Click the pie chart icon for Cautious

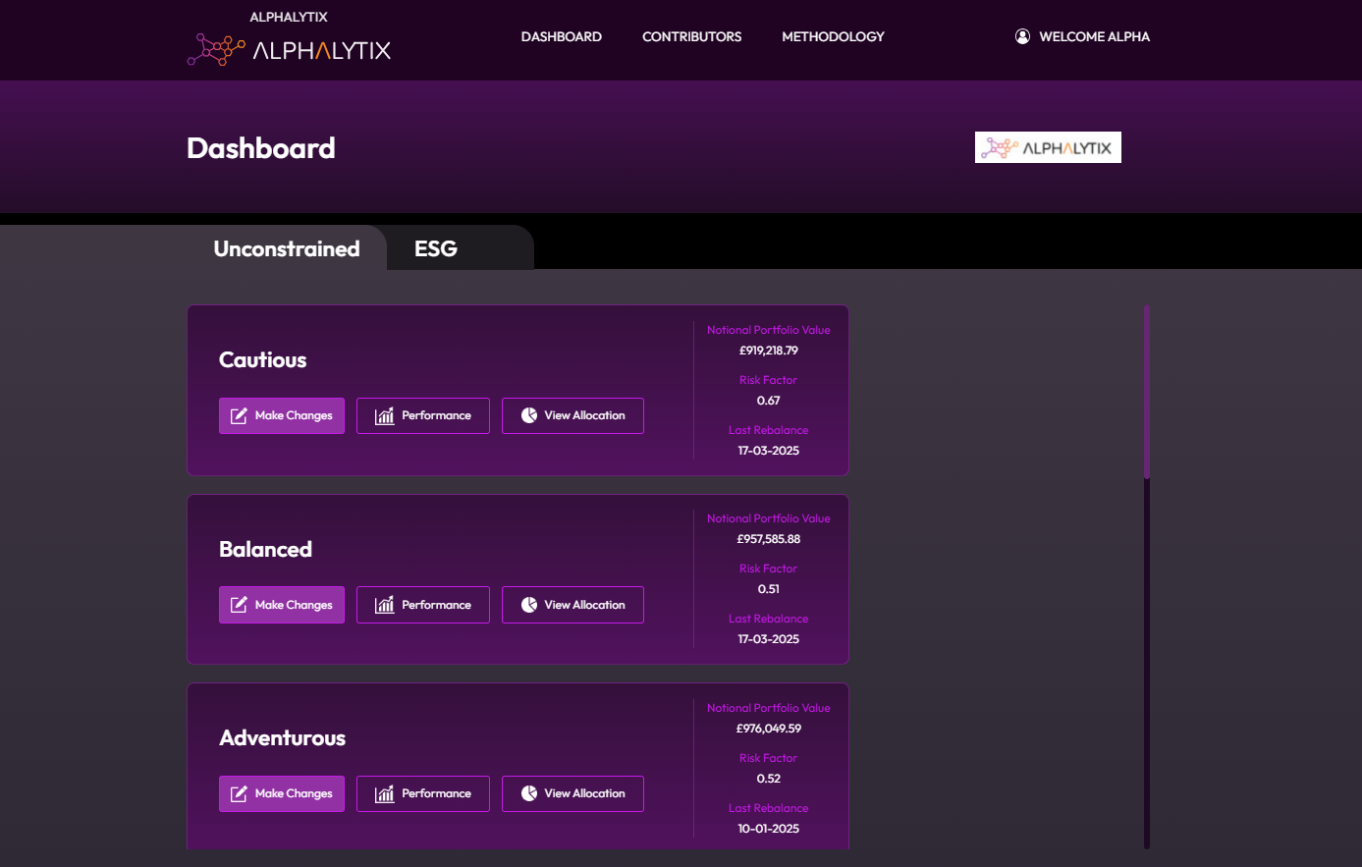click(529, 415)
